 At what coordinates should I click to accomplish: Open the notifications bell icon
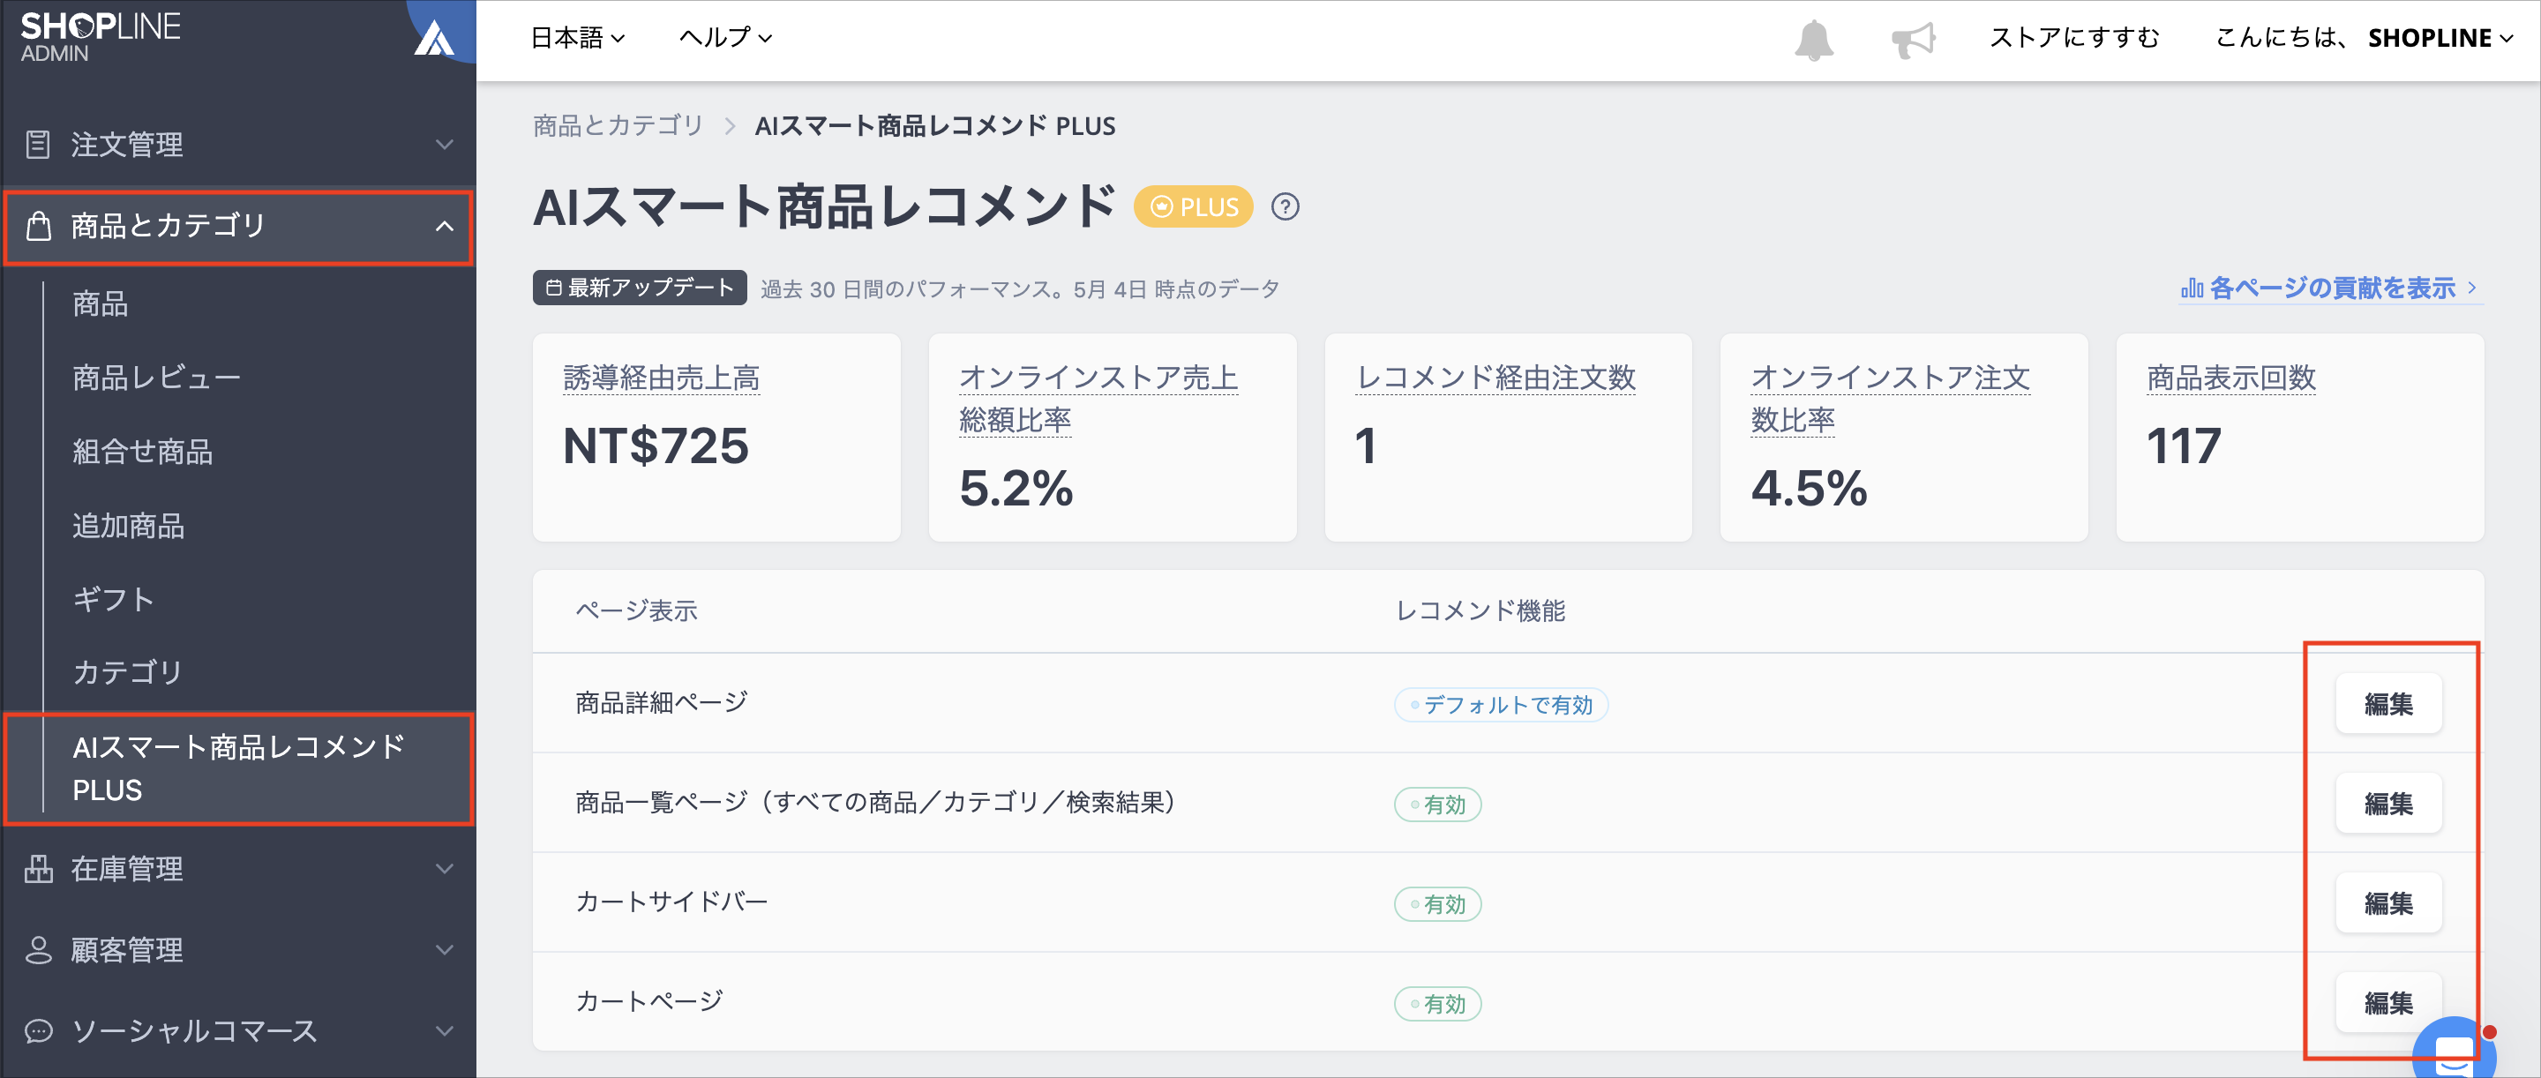point(1813,40)
